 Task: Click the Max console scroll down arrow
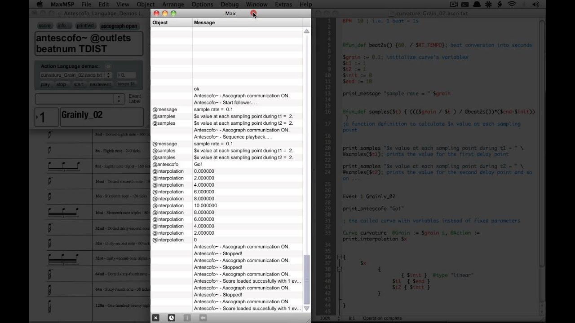click(306, 309)
